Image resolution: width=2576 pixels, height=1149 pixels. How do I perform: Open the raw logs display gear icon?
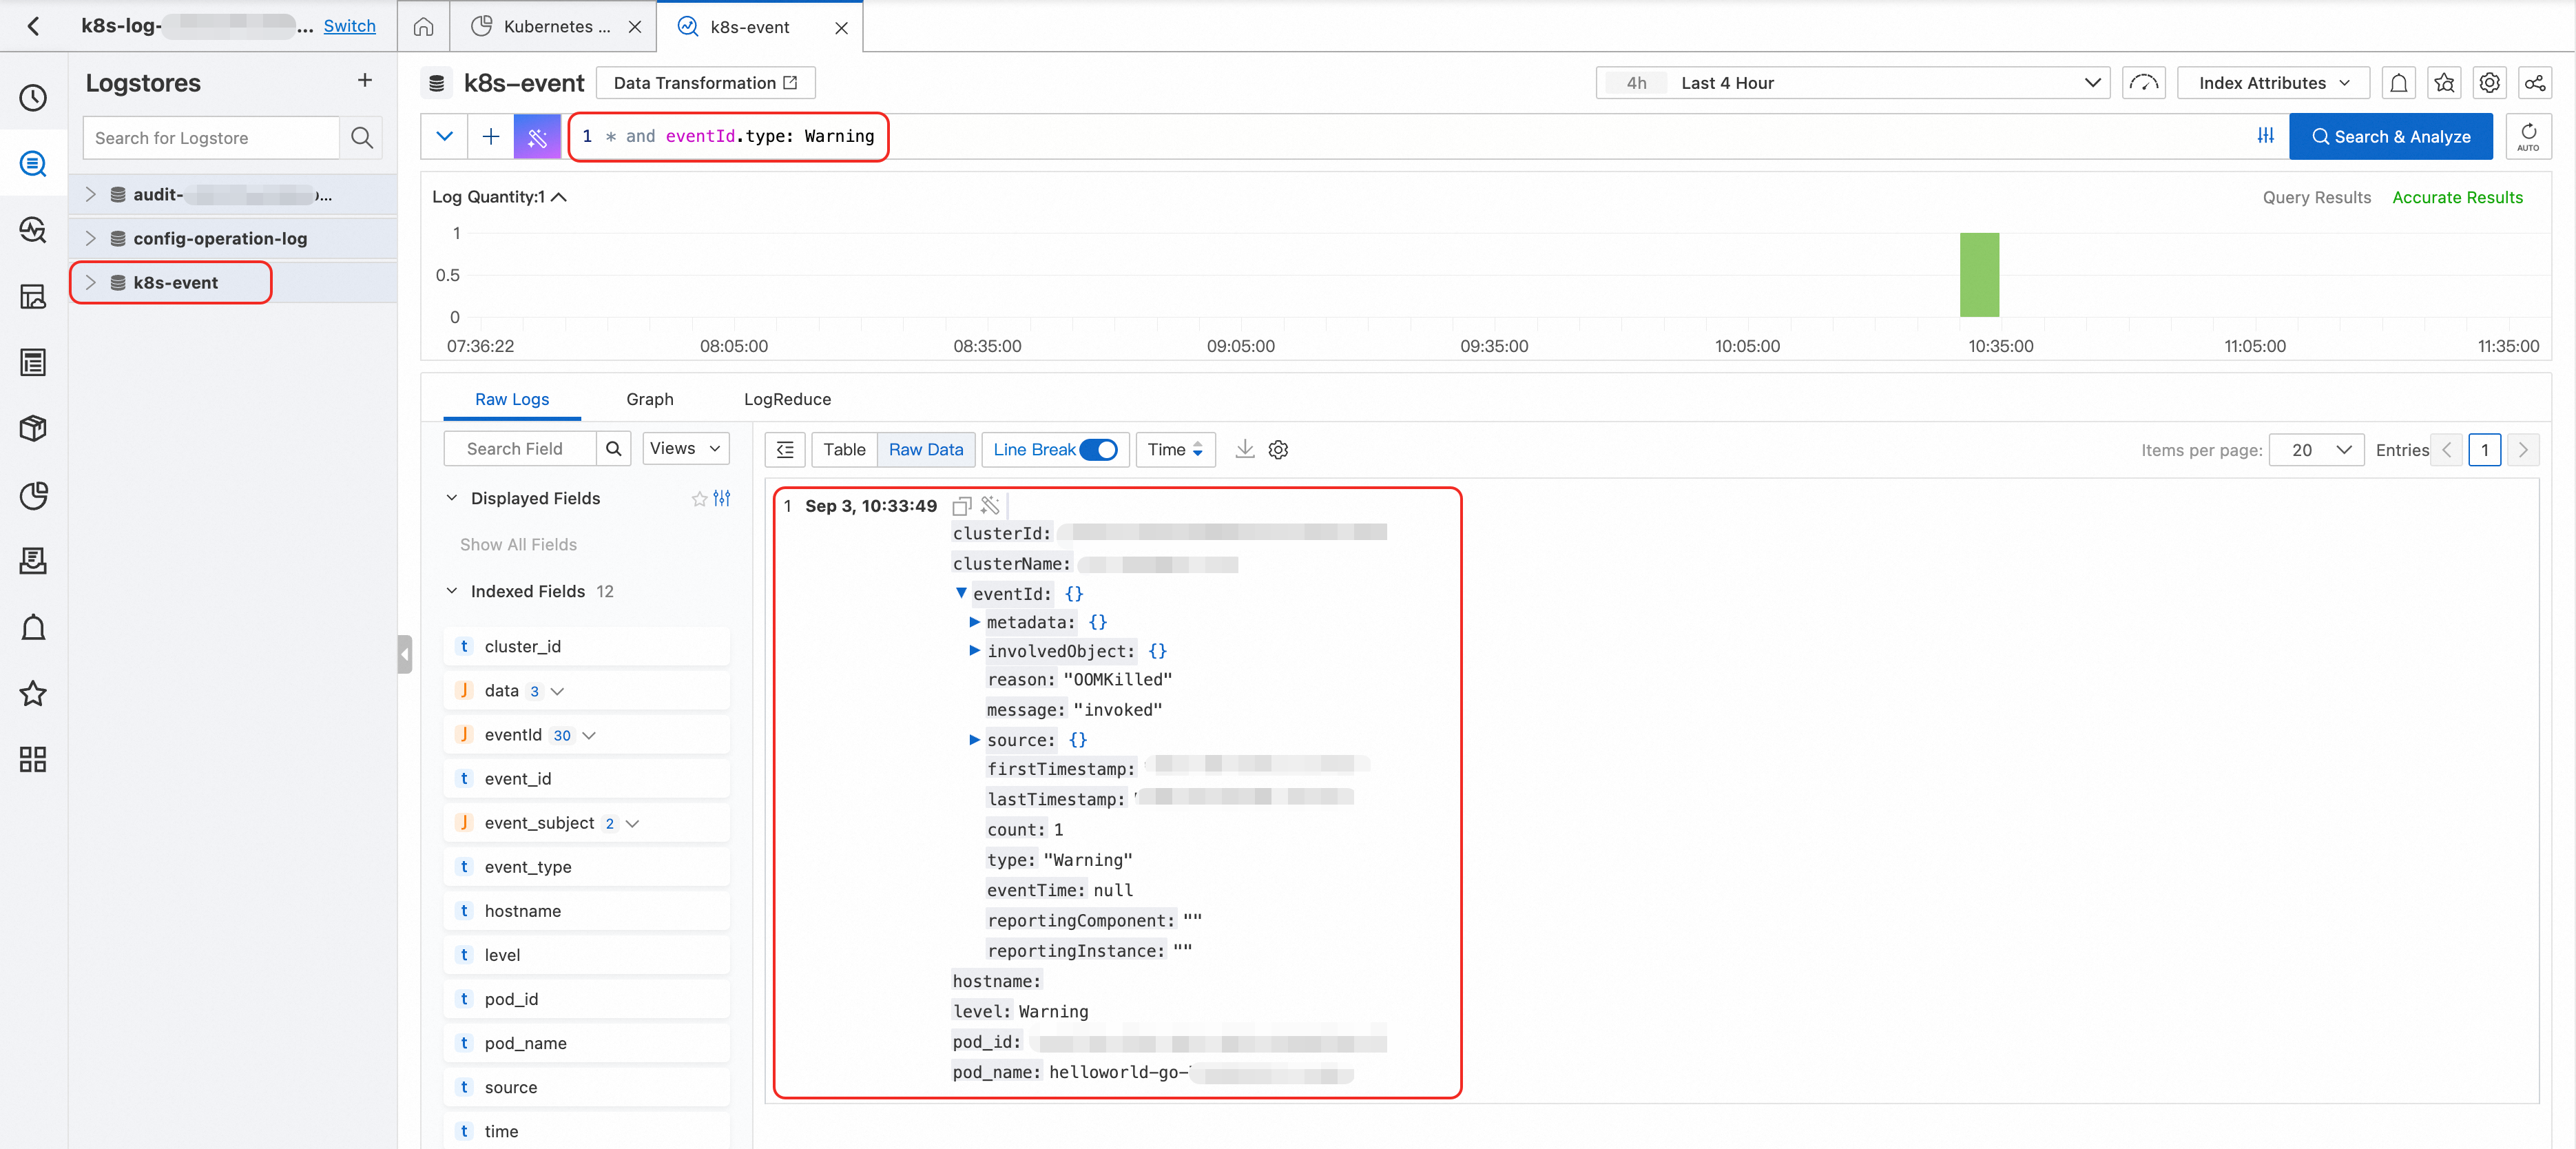coord(1278,450)
